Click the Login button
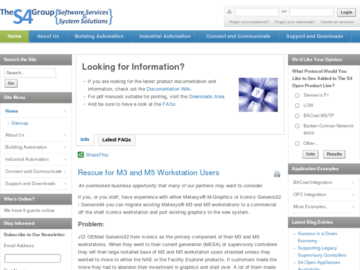This screenshot has width=360, height=270. click(x=346, y=12)
